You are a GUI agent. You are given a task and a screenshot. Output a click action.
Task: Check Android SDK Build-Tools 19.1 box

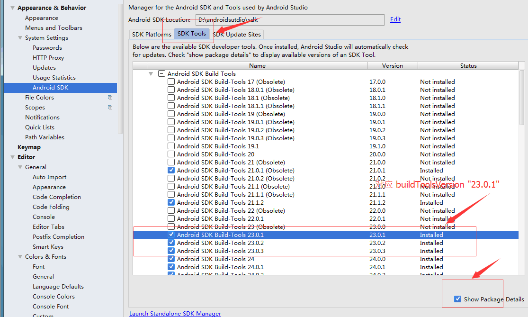[171, 146]
